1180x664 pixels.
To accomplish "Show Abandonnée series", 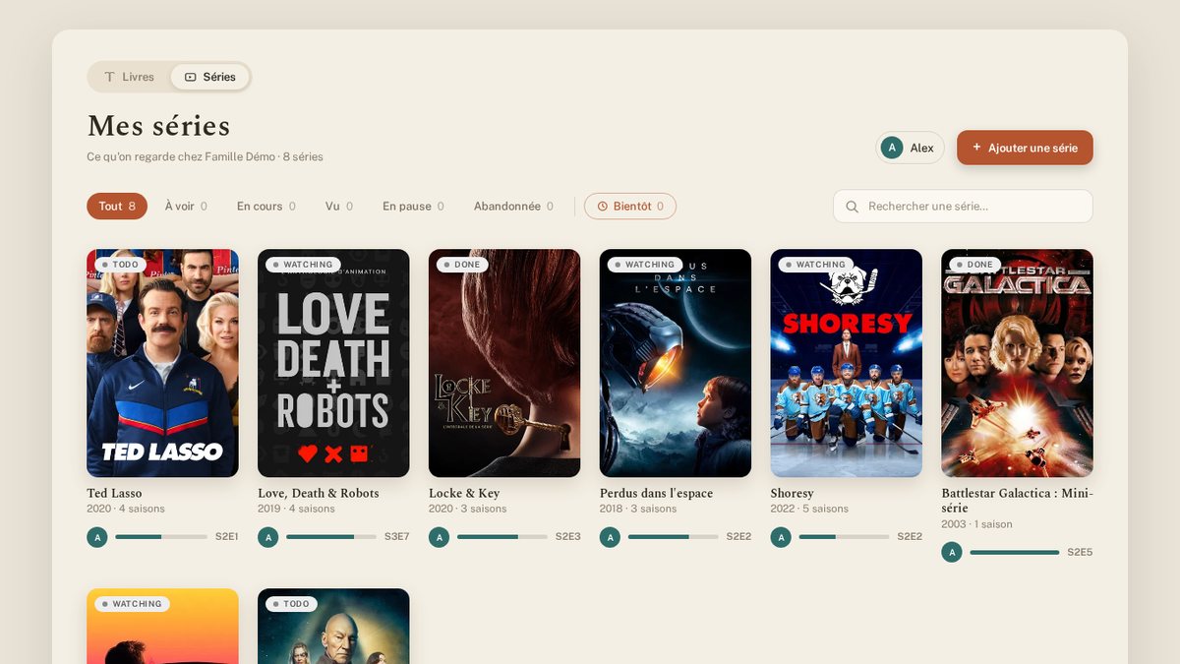I will click(513, 207).
